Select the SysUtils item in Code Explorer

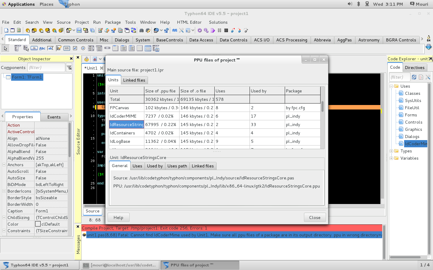[x=413, y=100]
